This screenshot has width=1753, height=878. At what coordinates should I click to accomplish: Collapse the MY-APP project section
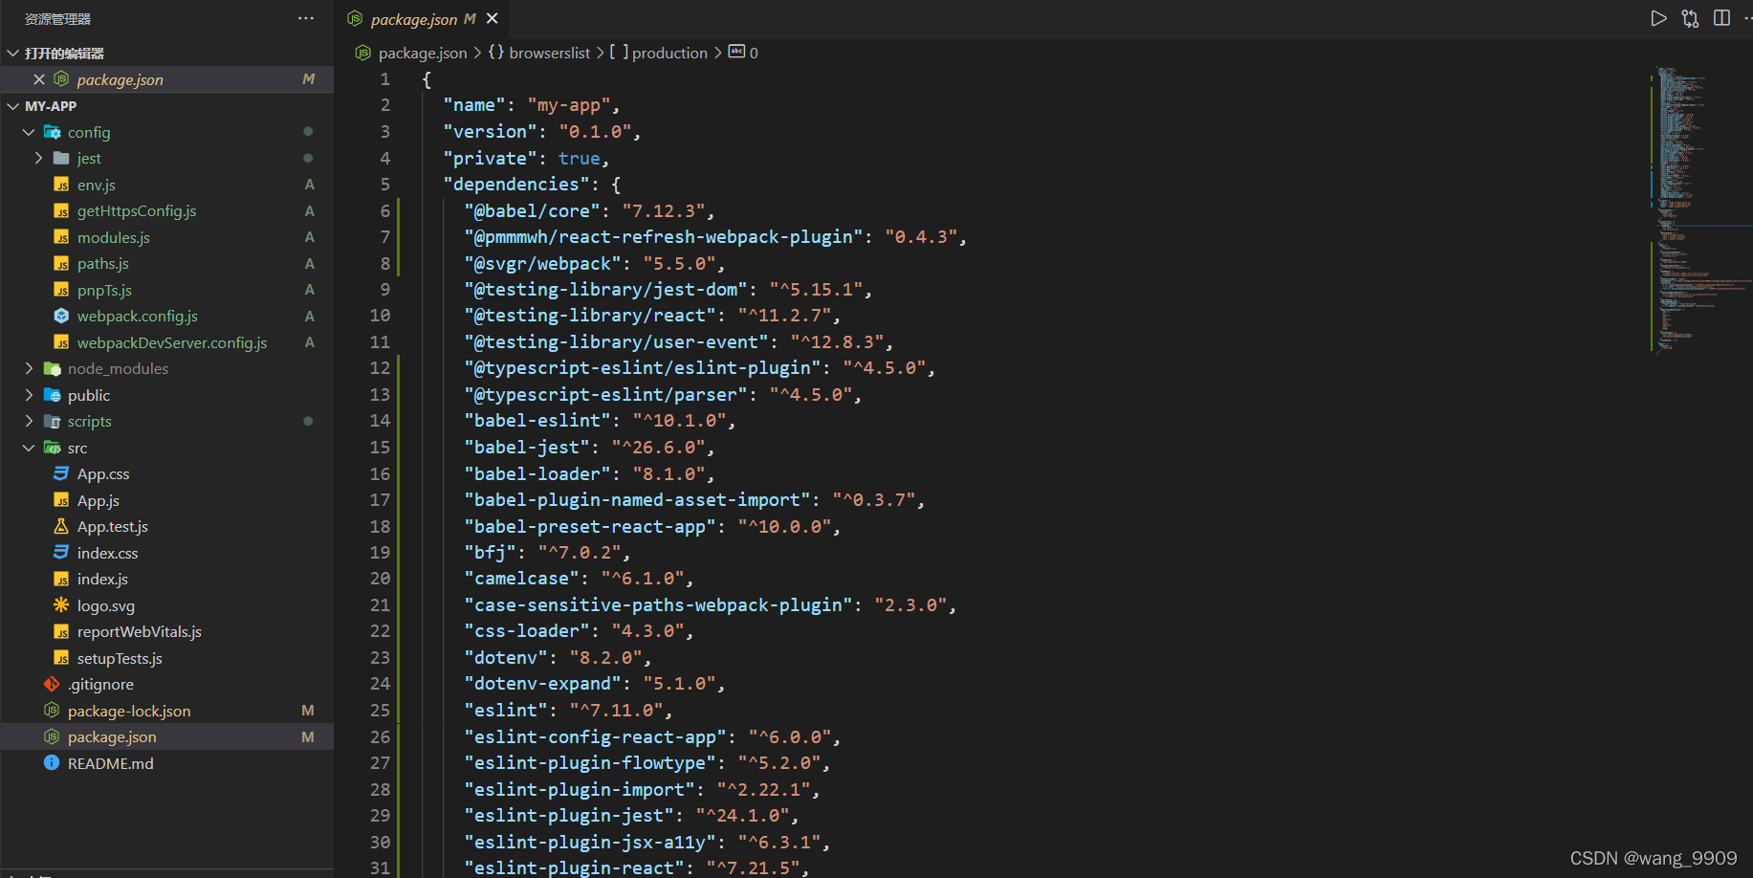click(13, 106)
